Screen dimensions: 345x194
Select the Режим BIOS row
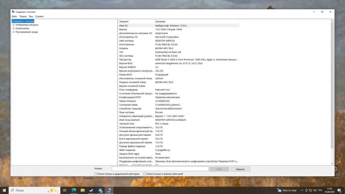click(179, 75)
